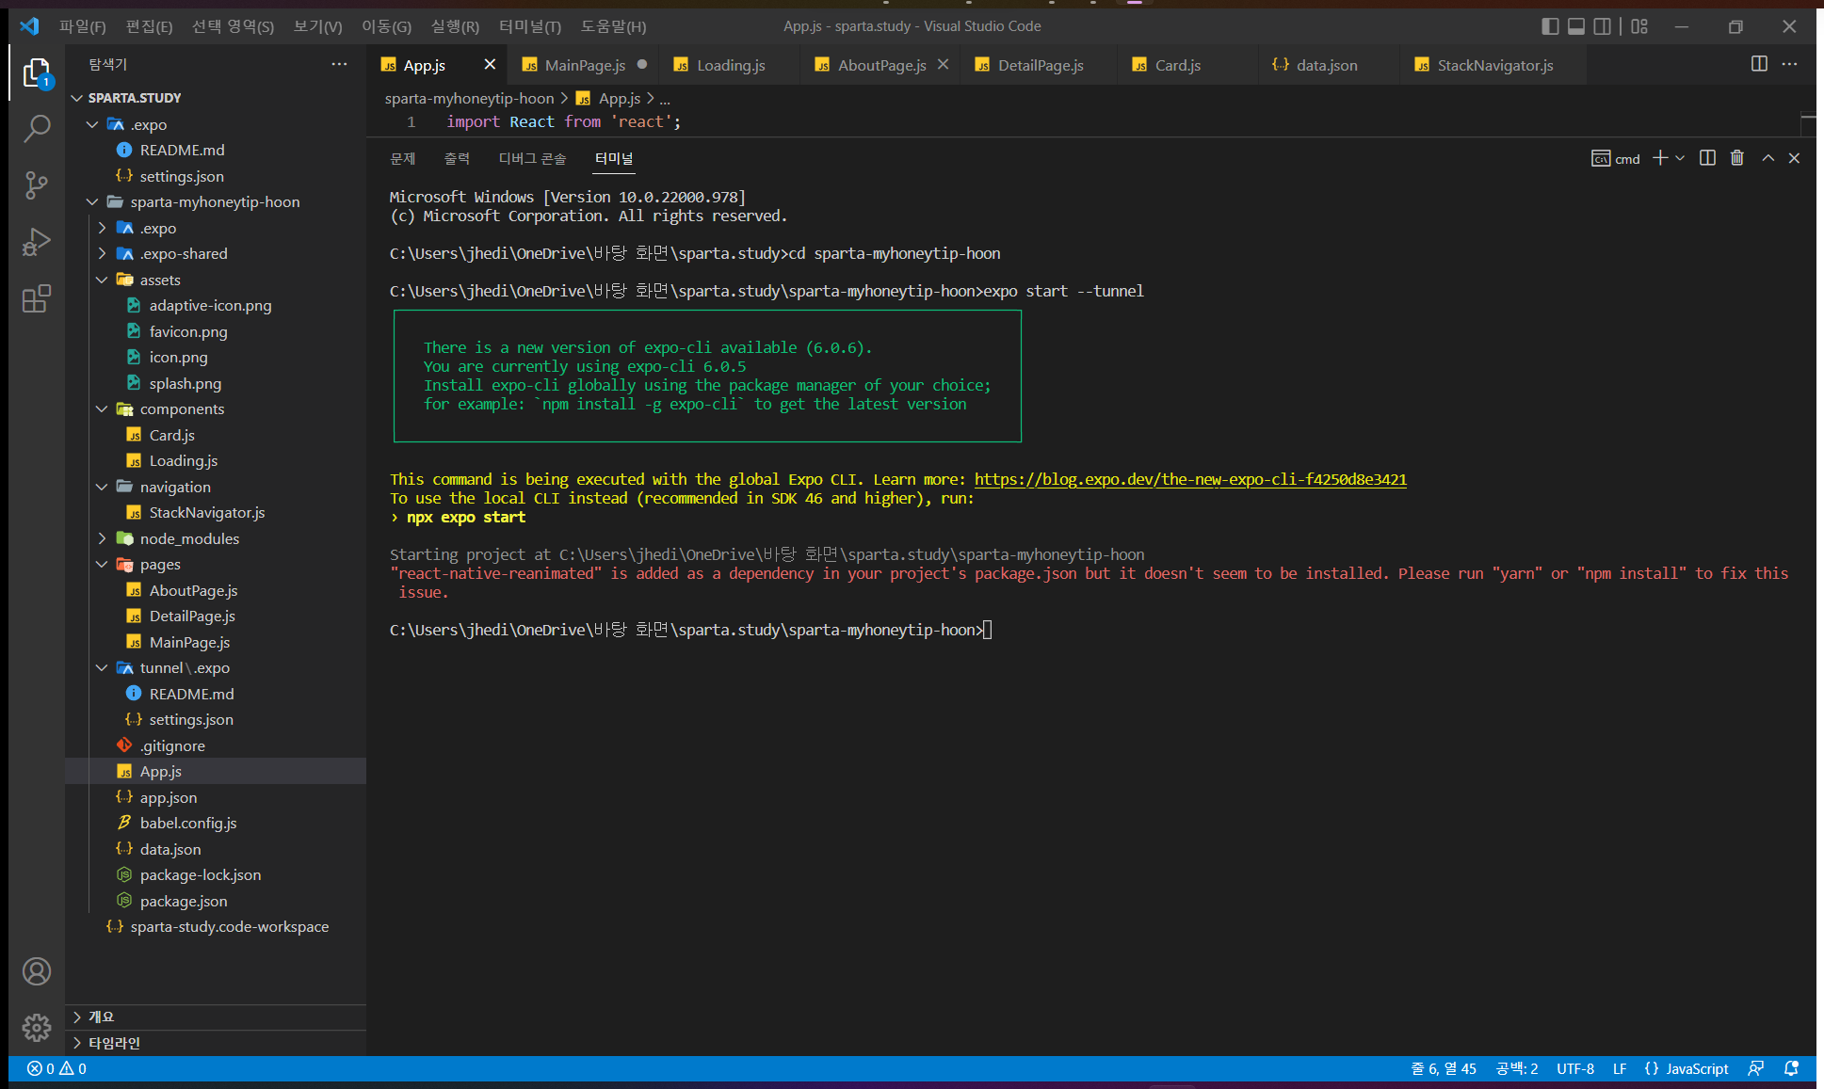Split the editor to the right
The width and height of the screenshot is (1824, 1089).
coord(1759,64)
